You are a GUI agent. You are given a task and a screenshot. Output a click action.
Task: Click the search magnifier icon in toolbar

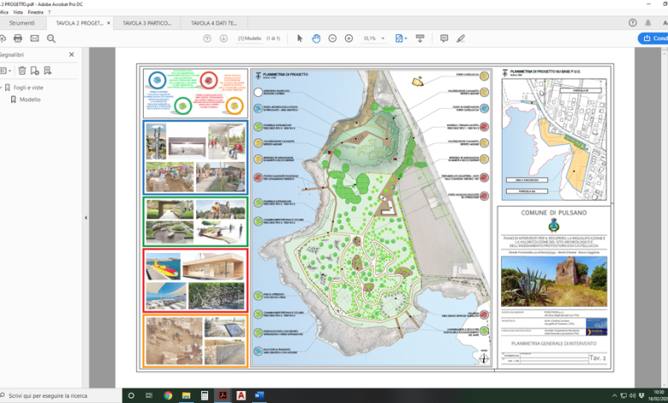51,39
